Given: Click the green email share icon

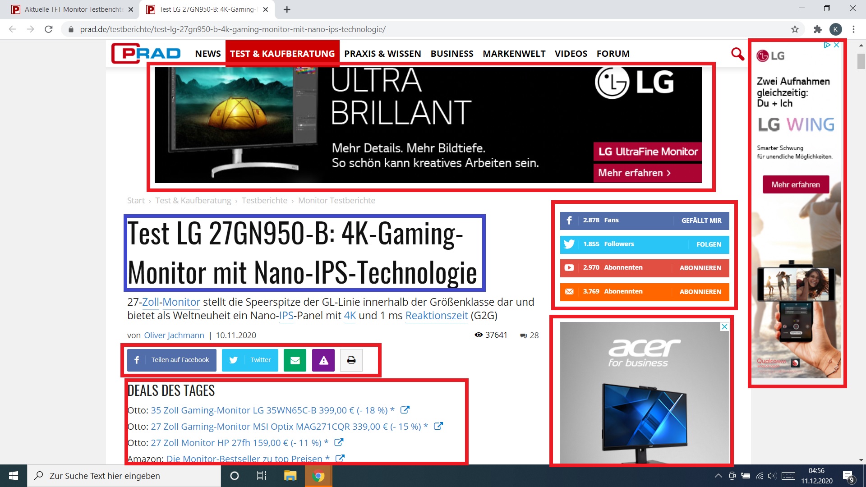Looking at the screenshot, I should click(x=295, y=360).
